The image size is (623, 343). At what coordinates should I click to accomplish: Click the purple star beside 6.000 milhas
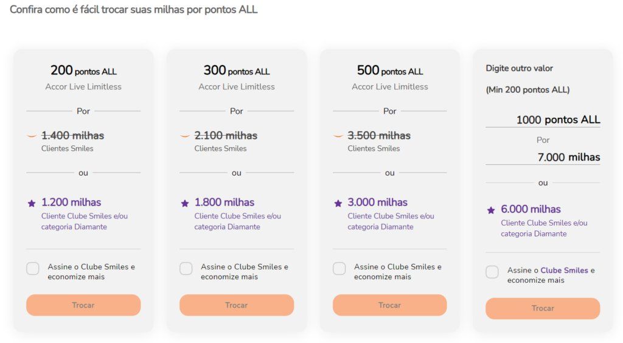tap(491, 210)
